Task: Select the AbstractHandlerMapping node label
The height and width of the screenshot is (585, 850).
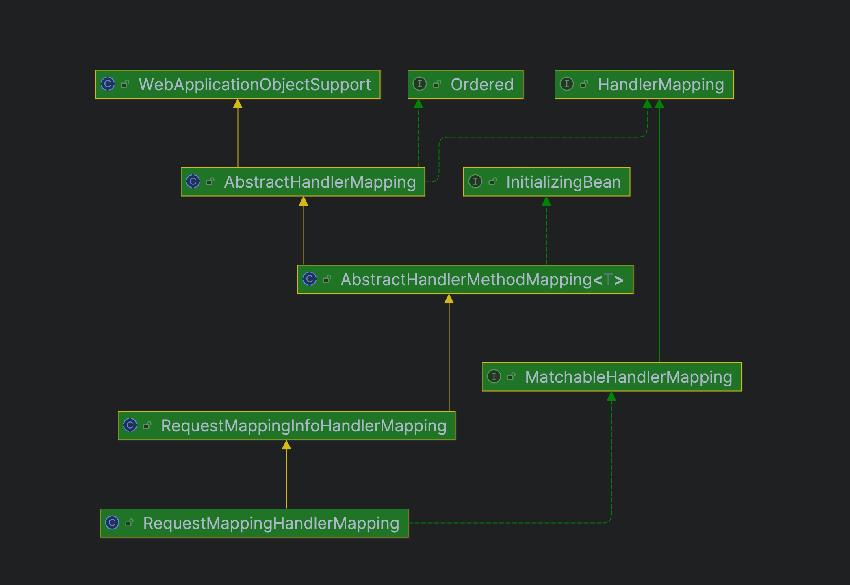Action: tap(320, 182)
